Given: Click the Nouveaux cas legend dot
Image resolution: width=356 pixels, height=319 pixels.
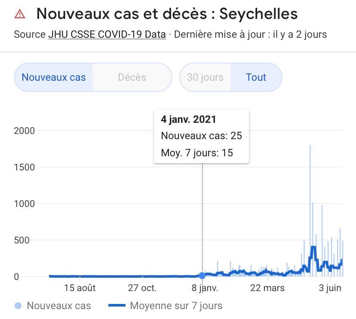Looking at the screenshot, I should pos(18,306).
